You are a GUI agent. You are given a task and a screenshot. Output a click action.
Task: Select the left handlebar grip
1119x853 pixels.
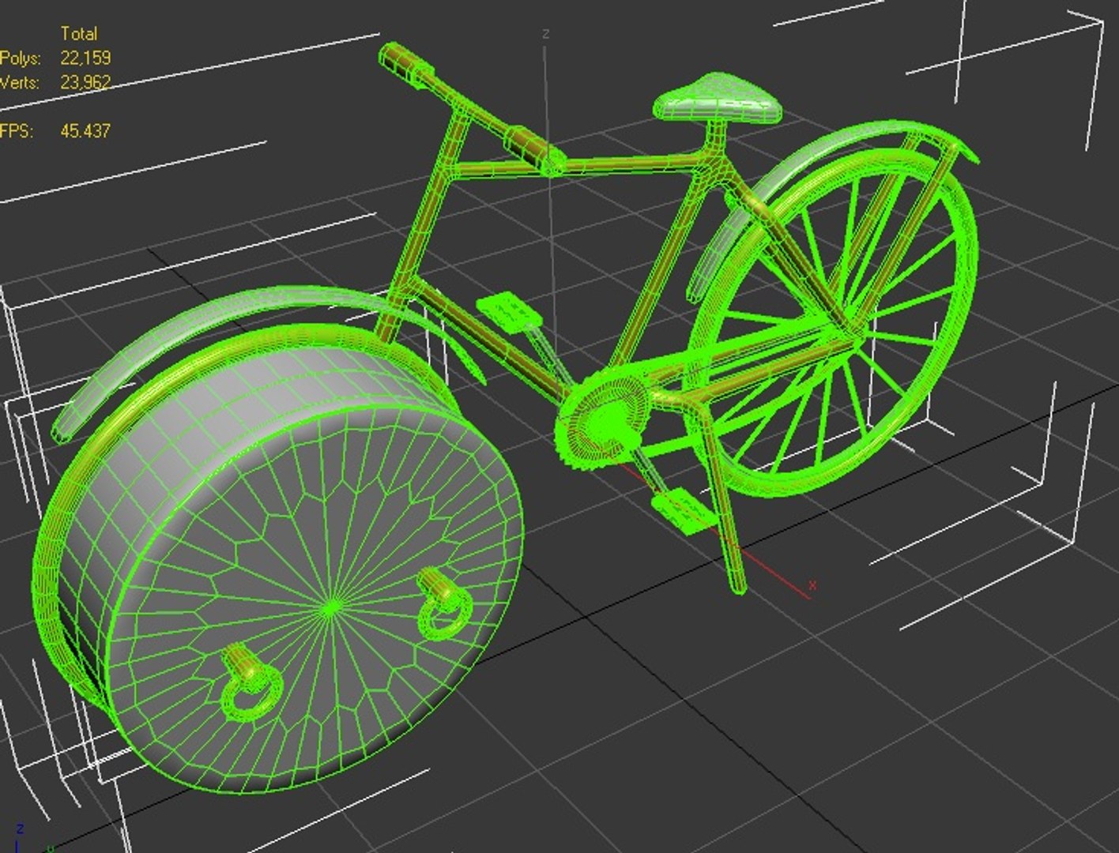tap(407, 64)
